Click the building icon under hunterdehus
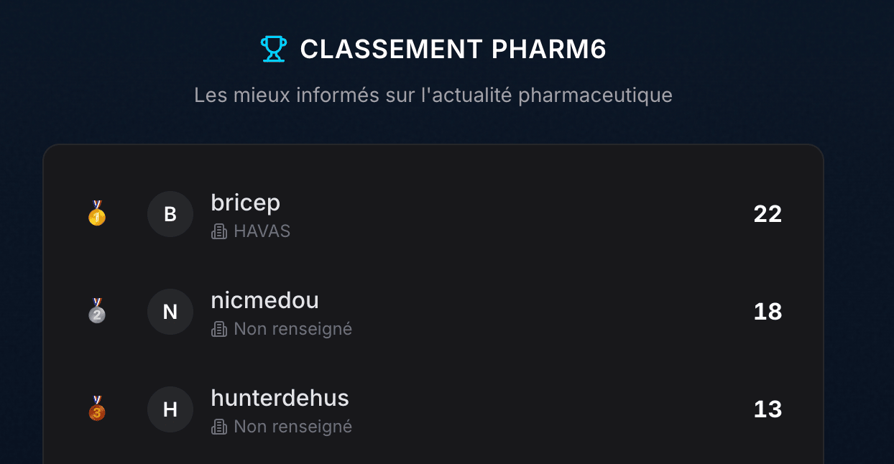894x464 pixels. 219,427
